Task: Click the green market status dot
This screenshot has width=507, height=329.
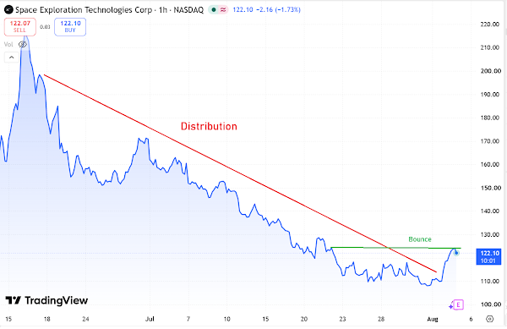Action: coord(214,9)
